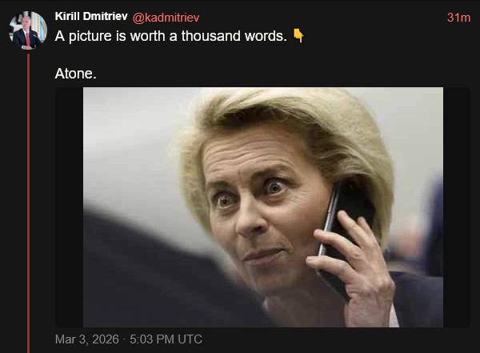Click the 31m relative timestamp
Image resolution: width=480 pixels, height=353 pixels.
[458, 18]
